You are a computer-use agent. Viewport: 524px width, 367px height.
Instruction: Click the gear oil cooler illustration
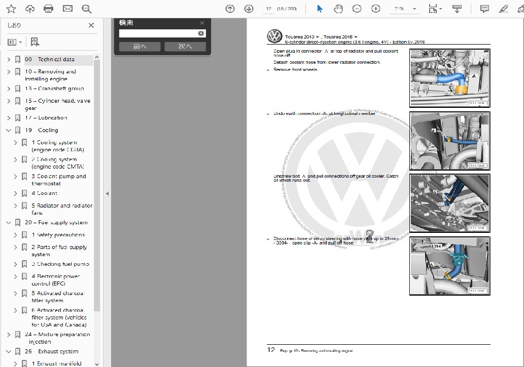[450, 203]
